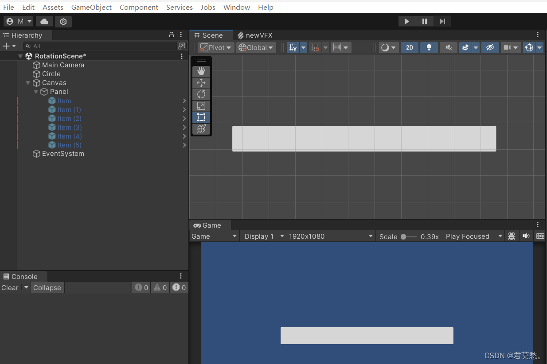Select the Transform tool in Scene

tap(201, 129)
